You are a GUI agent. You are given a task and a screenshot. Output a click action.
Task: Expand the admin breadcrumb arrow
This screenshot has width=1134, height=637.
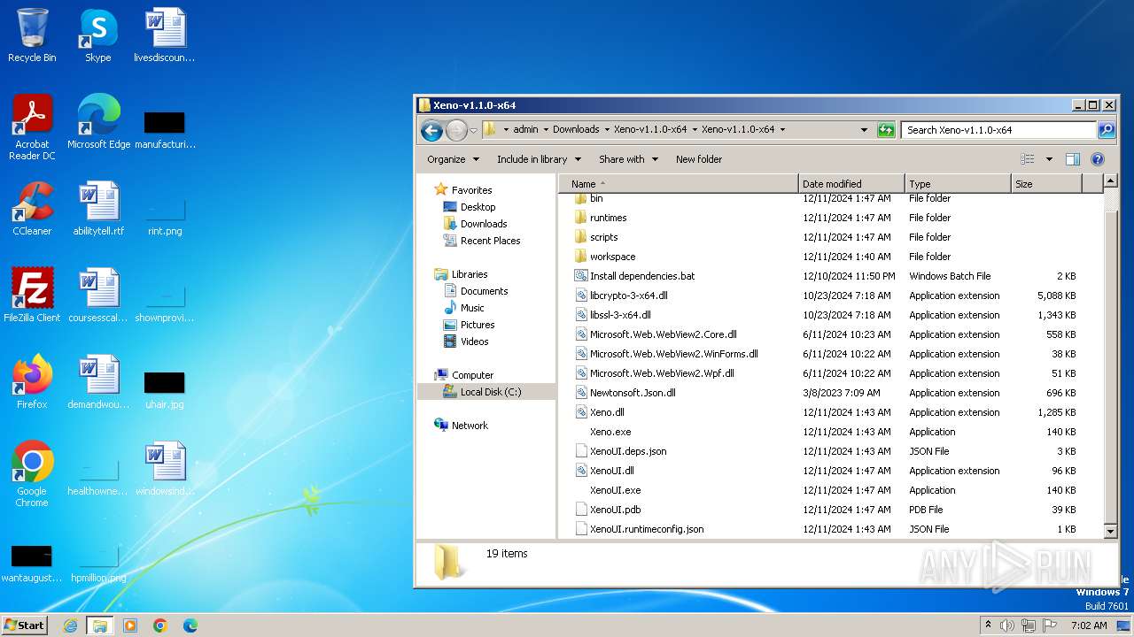click(546, 130)
